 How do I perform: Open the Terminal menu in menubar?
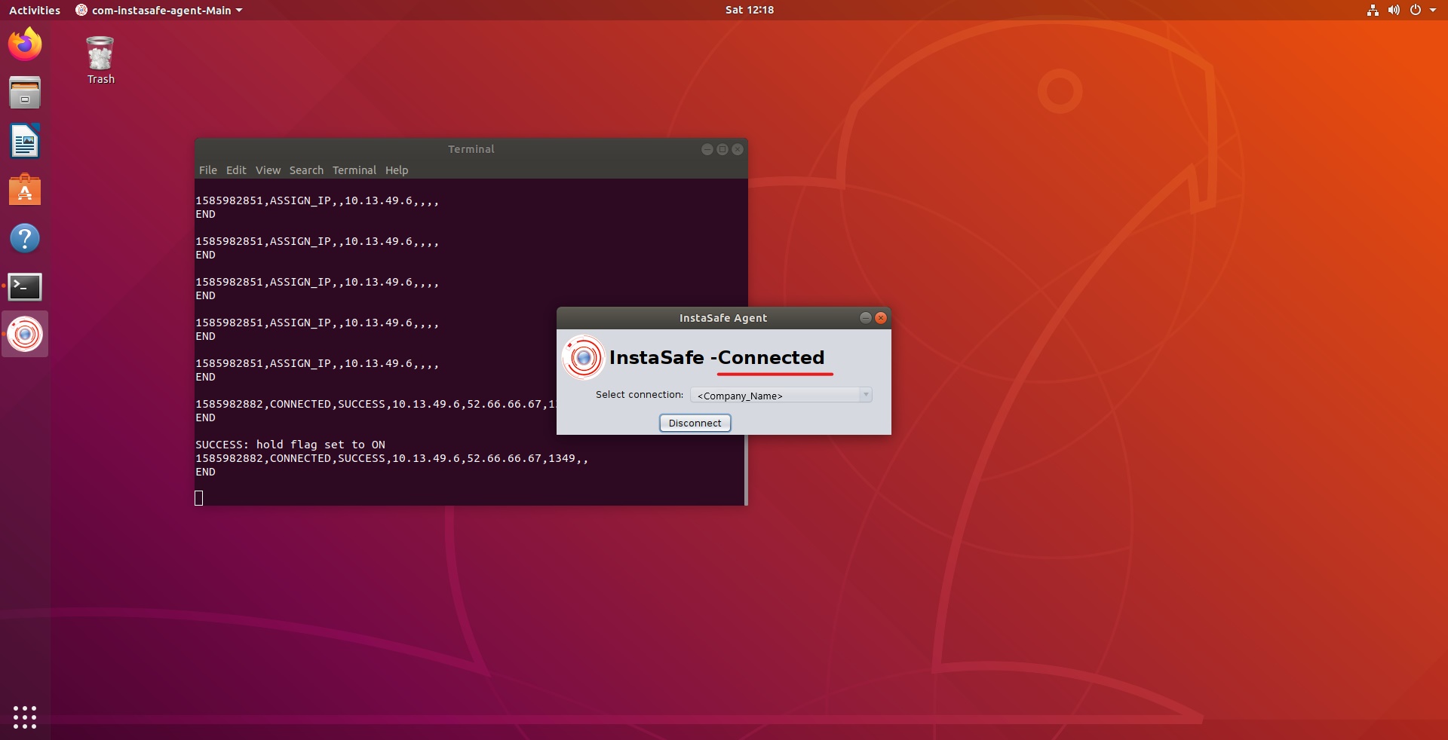(x=354, y=170)
